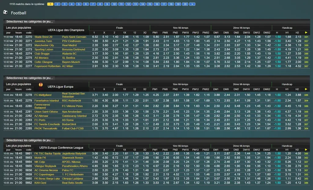Click the 386 more-bets count for FC Midtjylland
The width and height of the screenshot is (313, 190).
pos(306,95)
